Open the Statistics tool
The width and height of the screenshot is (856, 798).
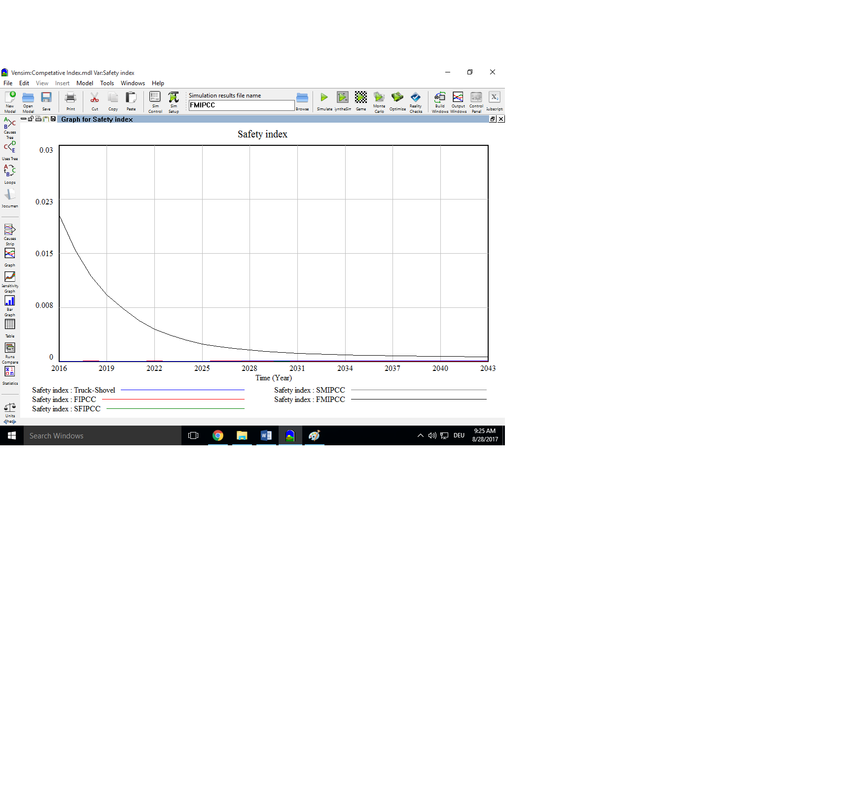click(10, 375)
